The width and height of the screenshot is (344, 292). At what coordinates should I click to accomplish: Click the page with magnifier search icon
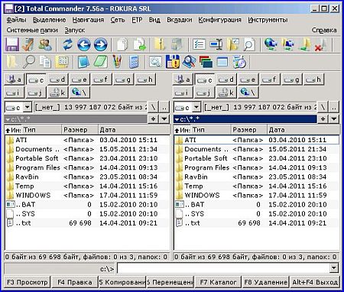pos(249,45)
